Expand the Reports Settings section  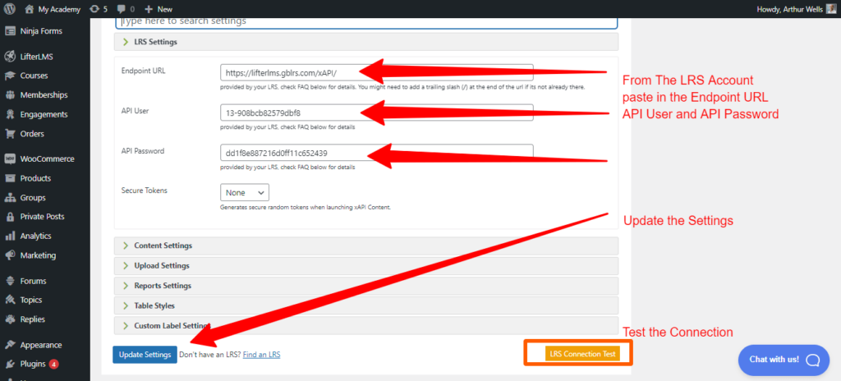coord(365,286)
